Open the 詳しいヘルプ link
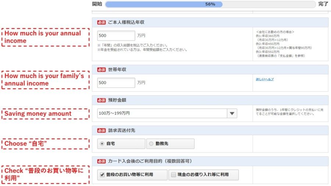 point(265,79)
